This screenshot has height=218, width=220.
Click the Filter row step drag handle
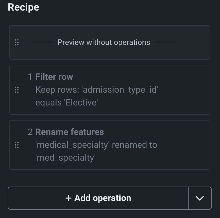(x=17, y=90)
